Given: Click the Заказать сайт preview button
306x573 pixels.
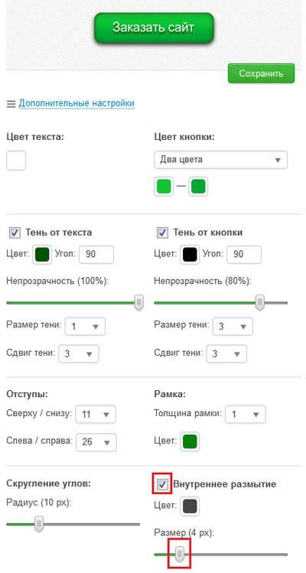Looking at the screenshot, I should (x=154, y=28).
